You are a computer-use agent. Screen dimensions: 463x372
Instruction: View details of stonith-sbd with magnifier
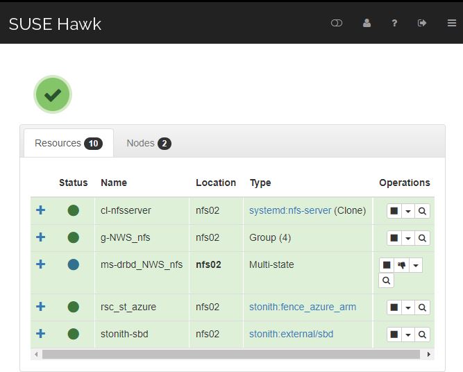click(422, 335)
